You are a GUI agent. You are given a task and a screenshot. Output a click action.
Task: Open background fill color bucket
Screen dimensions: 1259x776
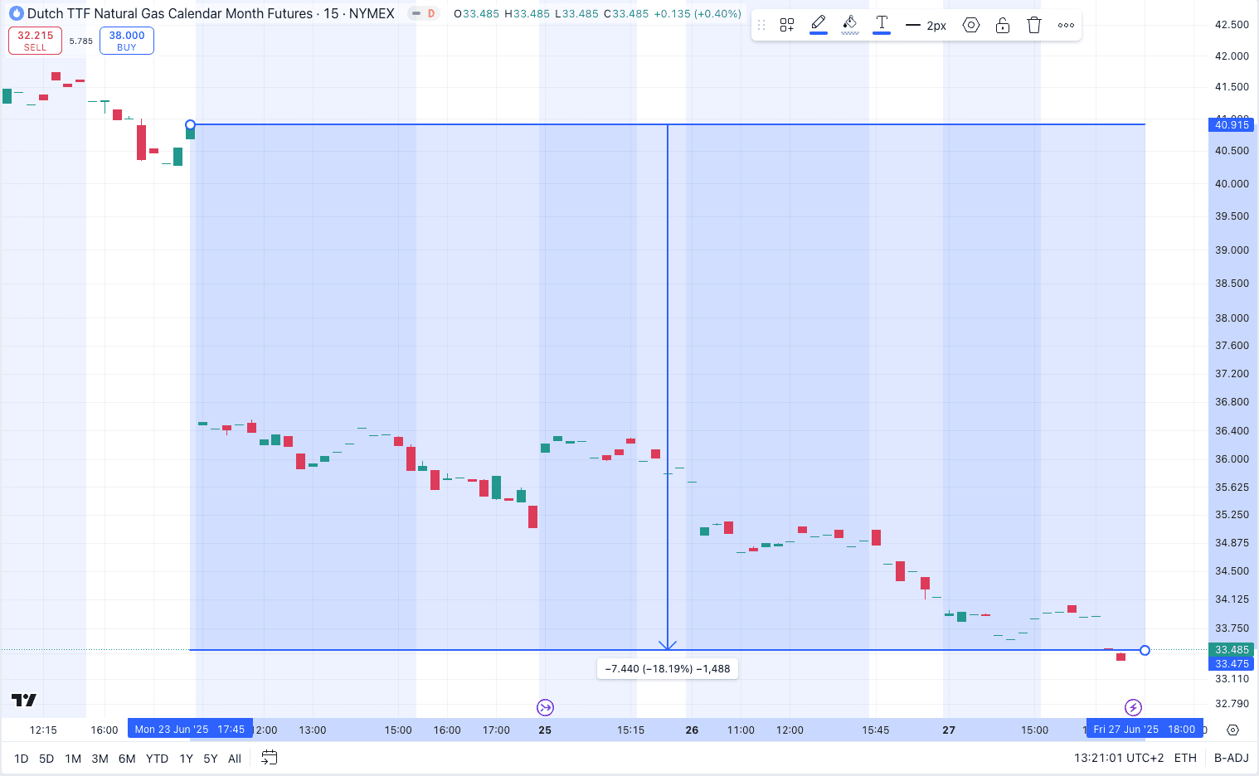tap(850, 25)
